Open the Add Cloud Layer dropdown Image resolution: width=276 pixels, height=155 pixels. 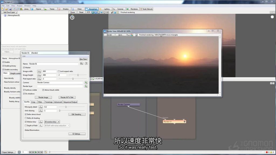point(9,12)
